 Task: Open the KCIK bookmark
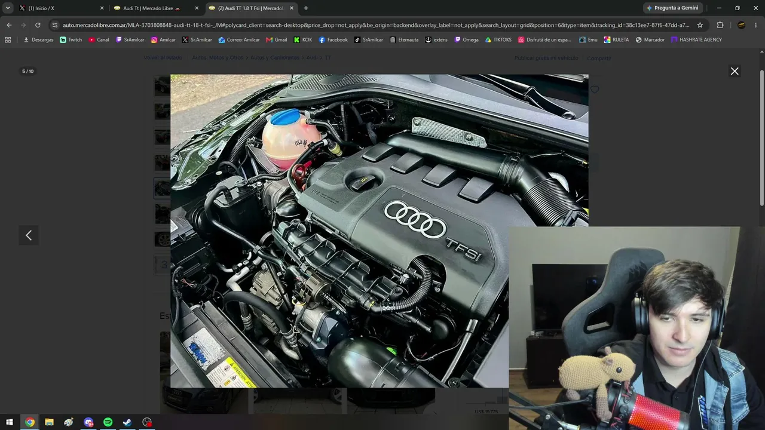click(303, 40)
